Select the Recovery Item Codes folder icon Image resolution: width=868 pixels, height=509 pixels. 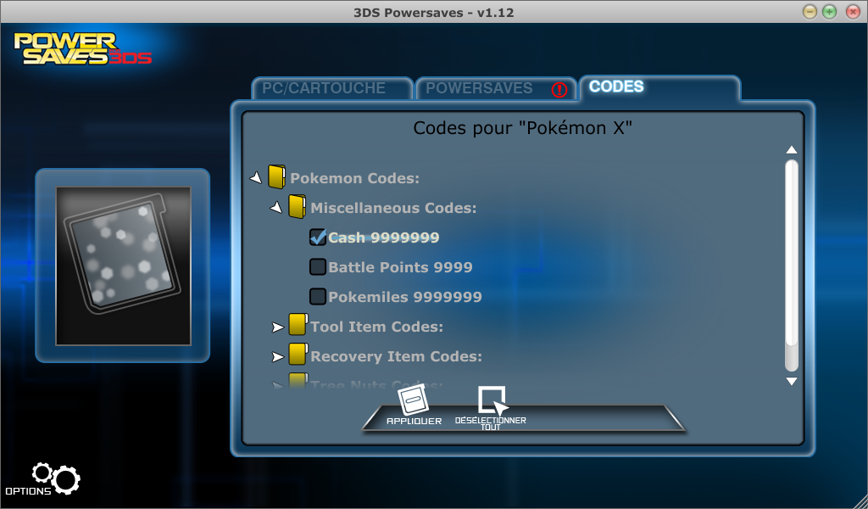pyautogui.click(x=298, y=355)
